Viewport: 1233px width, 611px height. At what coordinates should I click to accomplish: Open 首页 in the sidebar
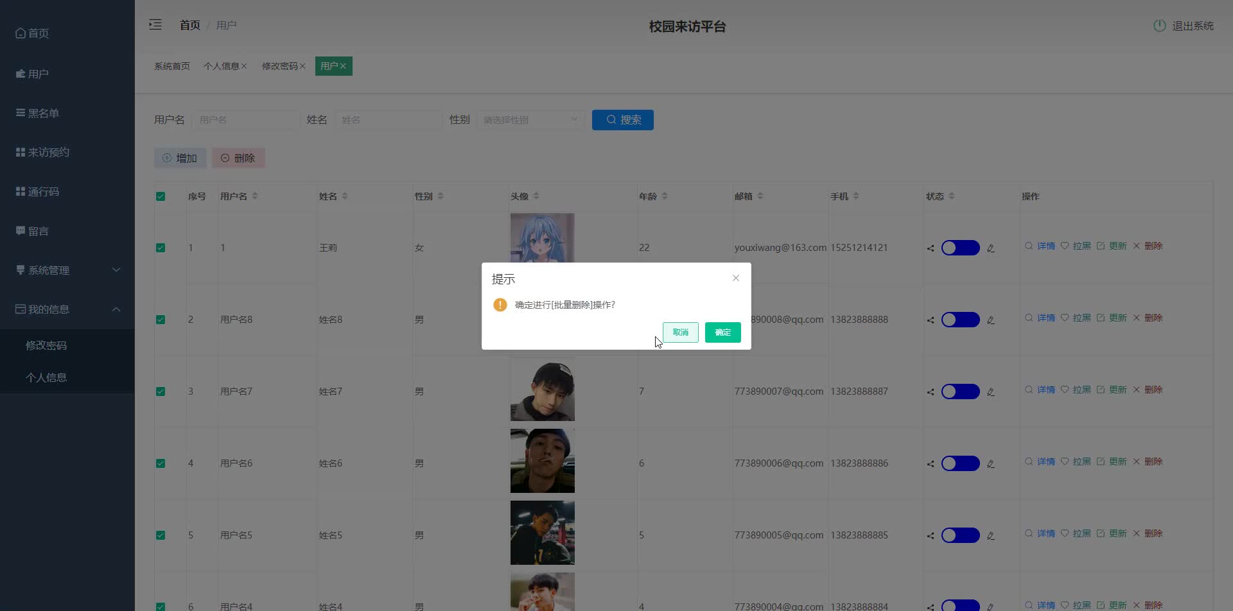[x=67, y=33]
